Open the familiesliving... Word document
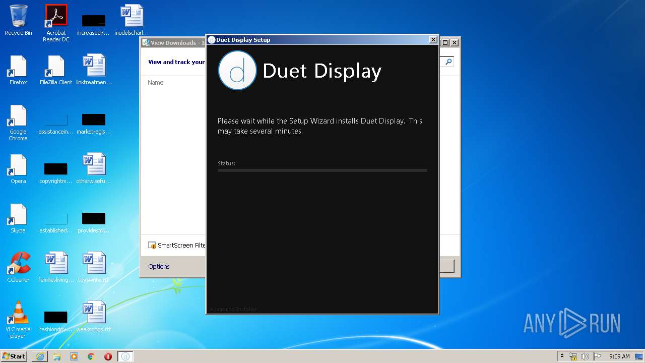The width and height of the screenshot is (645, 363). click(x=56, y=267)
